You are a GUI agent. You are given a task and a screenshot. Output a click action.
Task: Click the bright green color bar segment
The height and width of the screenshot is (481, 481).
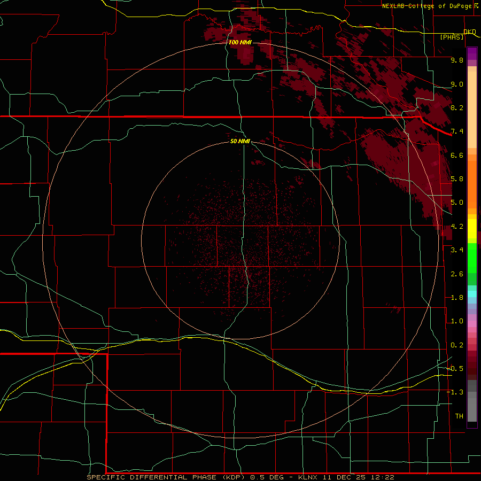(x=472, y=258)
